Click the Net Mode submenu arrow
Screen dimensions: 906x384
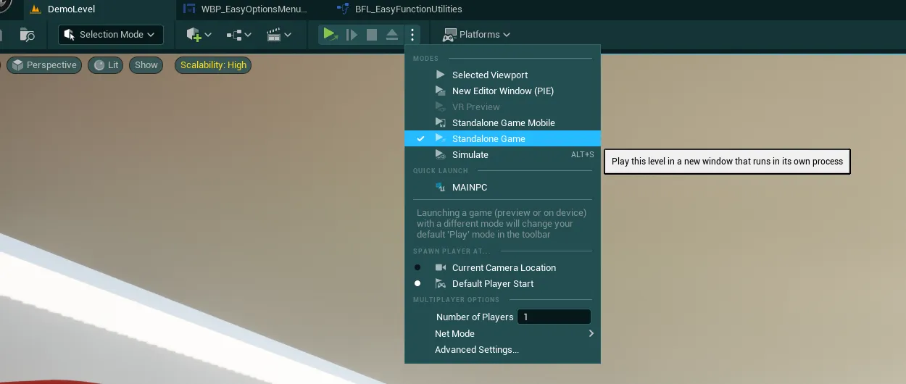point(591,333)
